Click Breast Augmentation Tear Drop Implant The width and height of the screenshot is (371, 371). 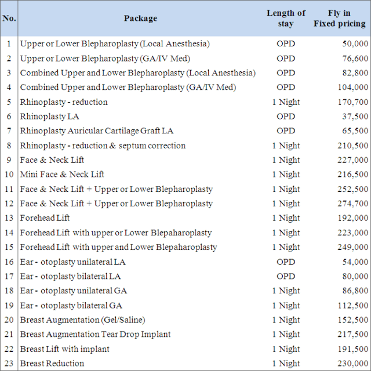tap(95, 334)
